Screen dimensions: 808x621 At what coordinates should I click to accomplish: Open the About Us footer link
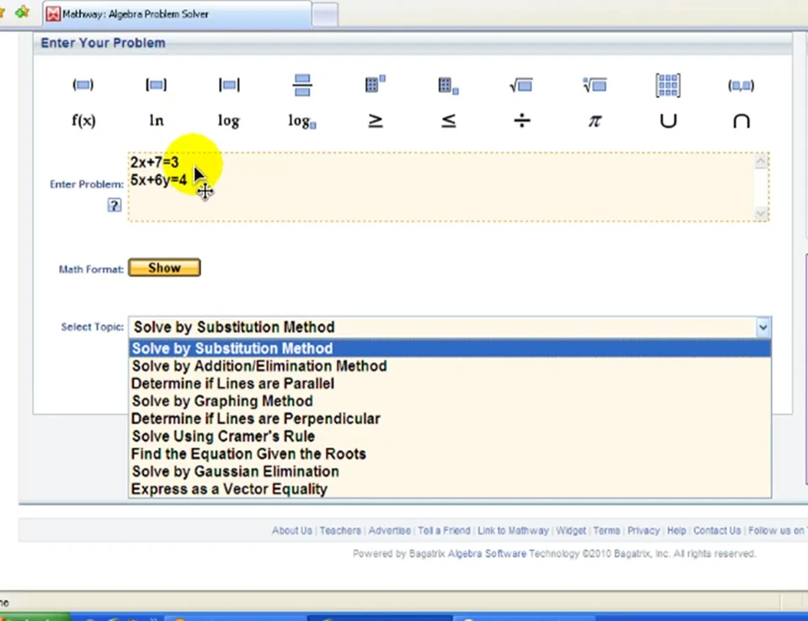(x=292, y=530)
